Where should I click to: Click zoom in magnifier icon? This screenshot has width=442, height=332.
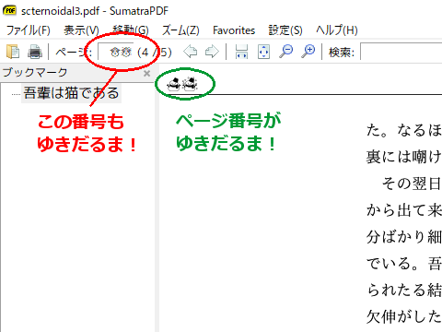[x=308, y=52]
